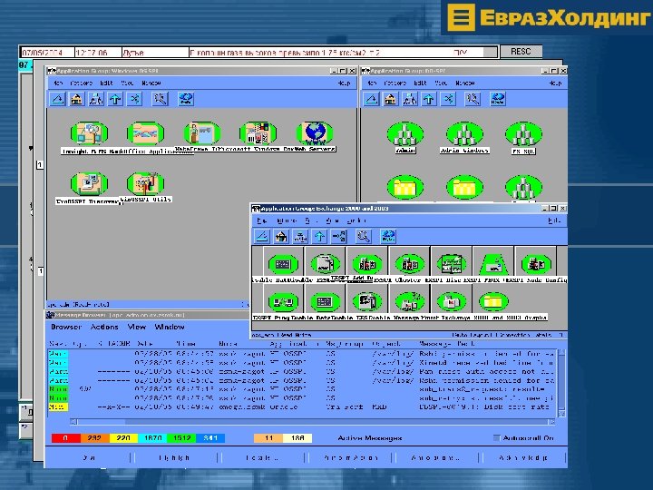The width and height of the screenshot is (653, 490).
Task: Open Admin Windows icon in DB-SPI window
Action: 464,134
